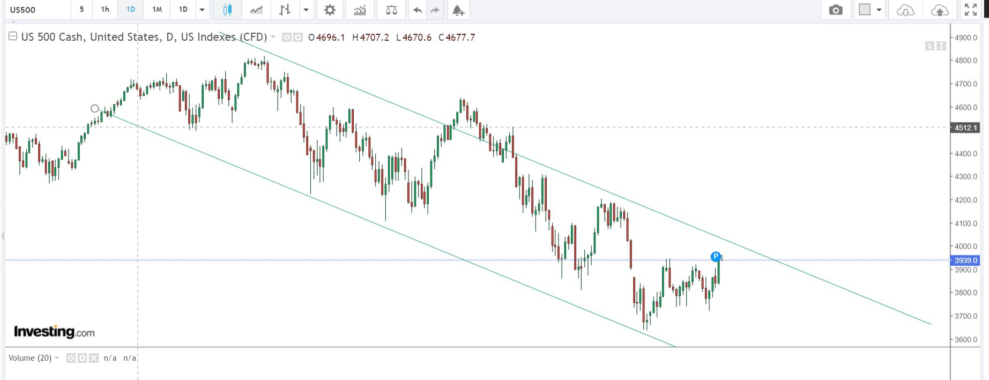Create an alert with the bell icon
The image size is (989, 380).
click(458, 10)
